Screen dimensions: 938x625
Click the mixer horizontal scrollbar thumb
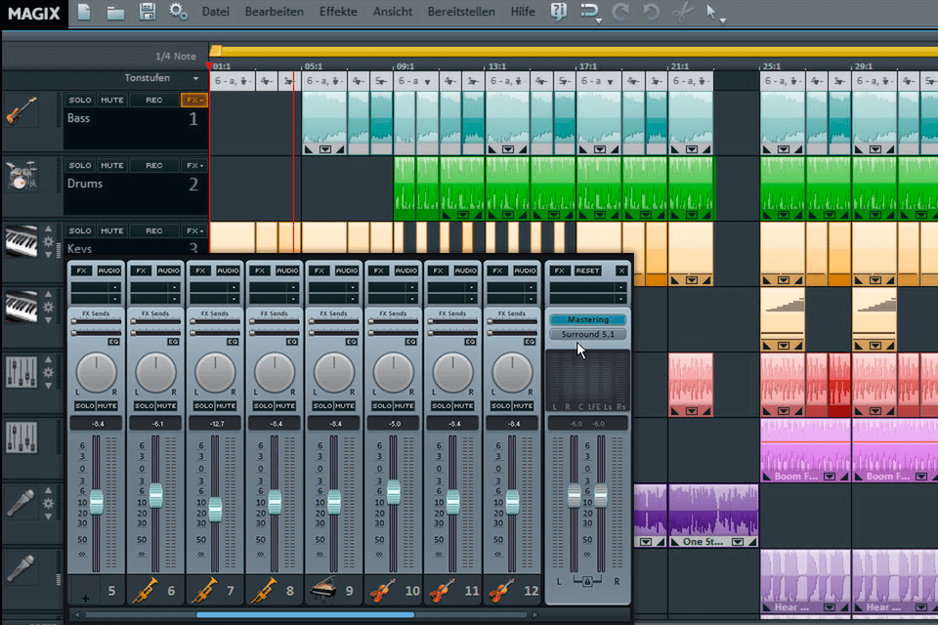305,614
